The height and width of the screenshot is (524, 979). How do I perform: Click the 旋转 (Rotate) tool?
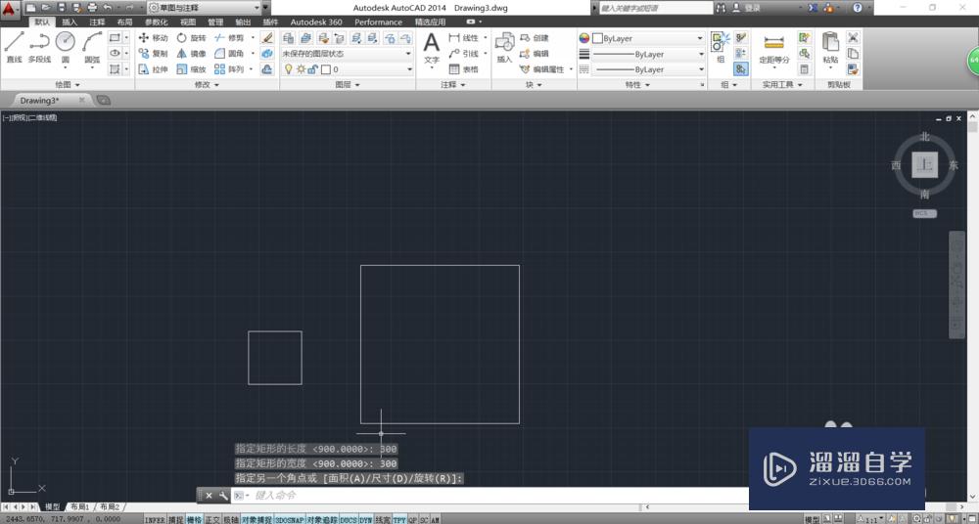tap(191, 38)
